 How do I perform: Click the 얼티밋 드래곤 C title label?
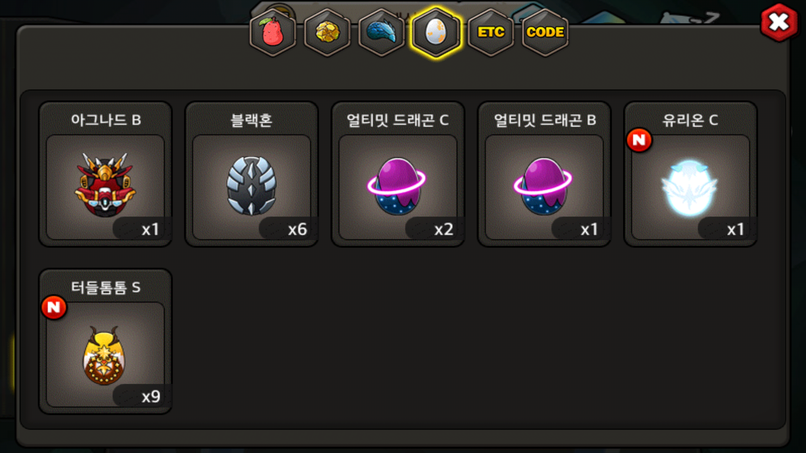pos(398,120)
